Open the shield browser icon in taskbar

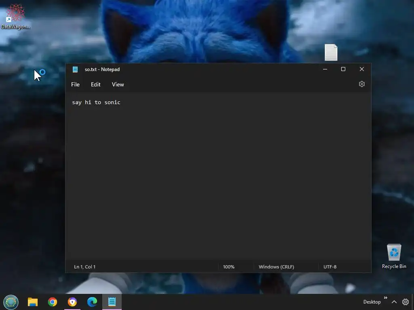[x=72, y=302]
